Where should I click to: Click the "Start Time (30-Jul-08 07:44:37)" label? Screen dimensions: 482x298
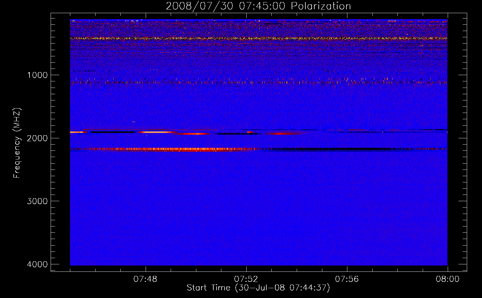(x=258, y=288)
